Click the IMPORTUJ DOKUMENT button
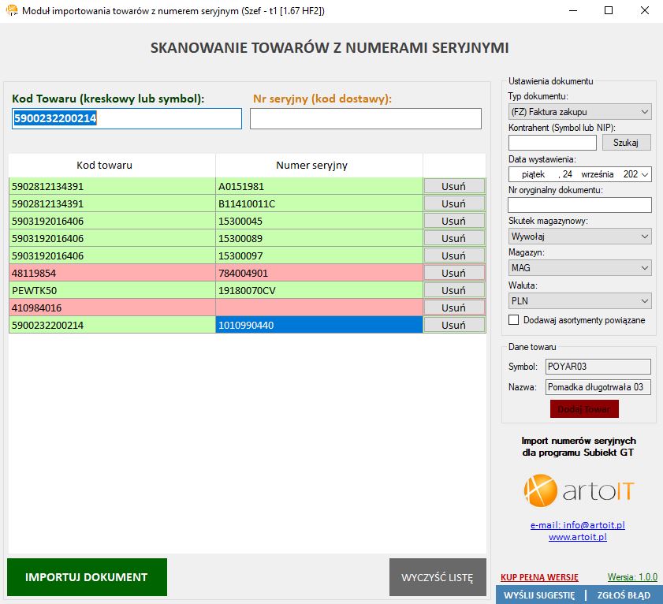663x604 pixels. click(x=87, y=577)
